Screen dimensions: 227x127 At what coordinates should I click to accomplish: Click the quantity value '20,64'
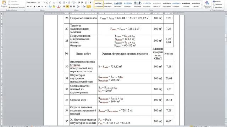click(169, 78)
